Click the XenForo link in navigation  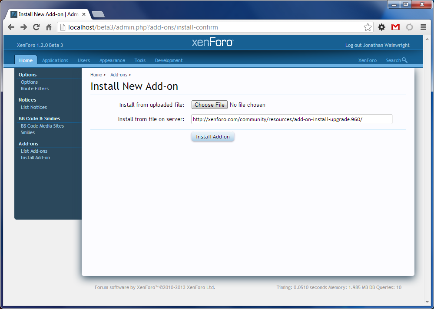coord(367,60)
